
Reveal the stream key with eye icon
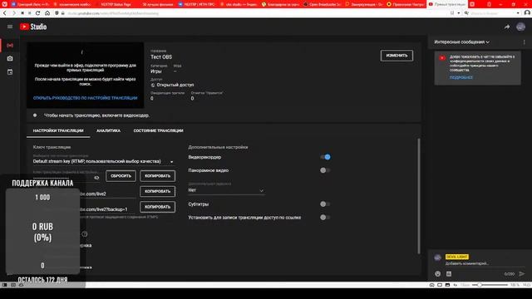tap(96, 178)
